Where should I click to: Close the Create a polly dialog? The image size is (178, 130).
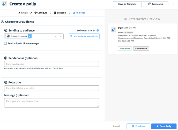173,4
